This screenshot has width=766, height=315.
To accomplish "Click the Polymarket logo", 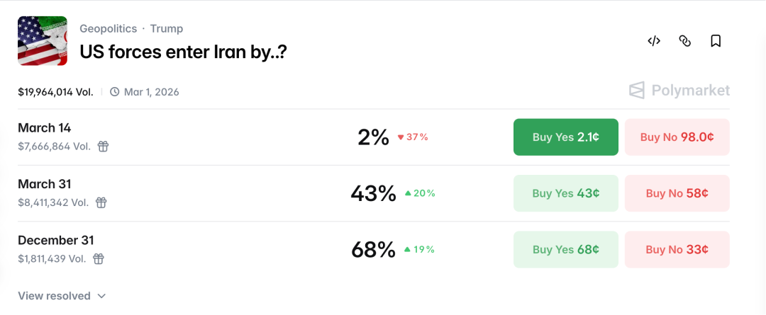I will coord(679,91).
